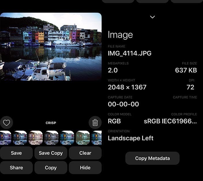Tap the 2.0 megapixels value
Image resolution: width=203 pixels, height=181 pixels.
click(x=113, y=70)
